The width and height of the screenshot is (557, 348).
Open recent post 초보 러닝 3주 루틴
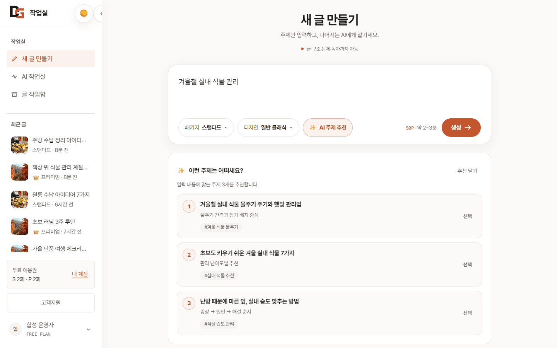pyautogui.click(x=51, y=227)
